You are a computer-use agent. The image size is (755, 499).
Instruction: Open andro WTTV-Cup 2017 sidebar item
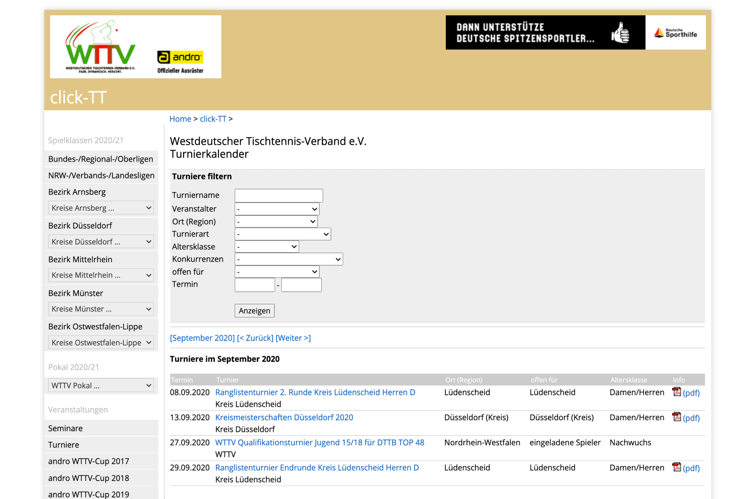click(x=101, y=461)
